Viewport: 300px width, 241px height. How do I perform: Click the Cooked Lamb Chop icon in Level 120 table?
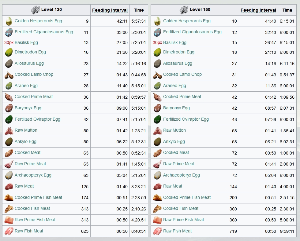[x=9, y=75]
